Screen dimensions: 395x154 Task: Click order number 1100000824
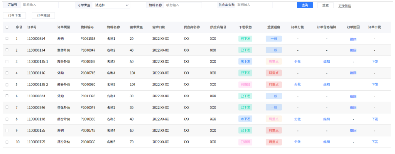coord(36,96)
